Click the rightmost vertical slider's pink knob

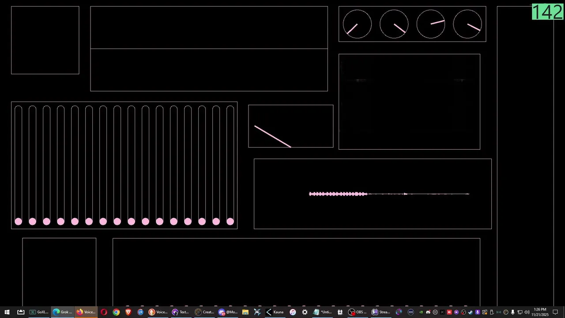coord(230,221)
